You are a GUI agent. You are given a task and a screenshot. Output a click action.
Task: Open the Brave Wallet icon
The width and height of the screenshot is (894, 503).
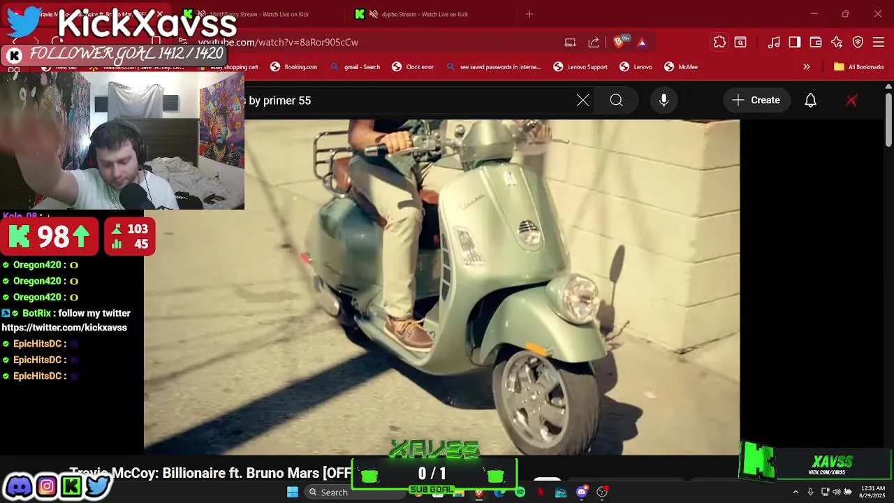coord(816,43)
